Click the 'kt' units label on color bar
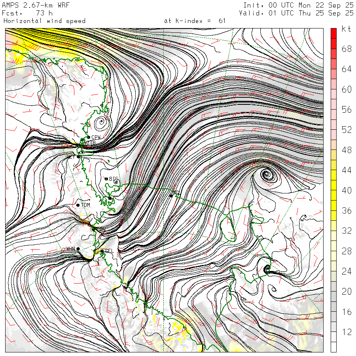The height and width of the screenshot is (356, 356). pyautogui.click(x=347, y=29)
